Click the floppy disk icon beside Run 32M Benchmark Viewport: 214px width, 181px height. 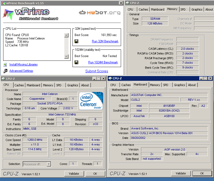point(76,41)
